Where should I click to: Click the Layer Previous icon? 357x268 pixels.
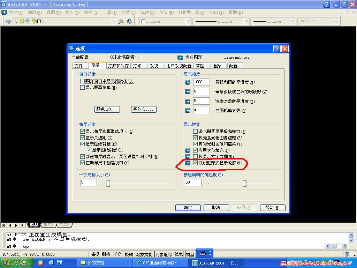point(129,21)
